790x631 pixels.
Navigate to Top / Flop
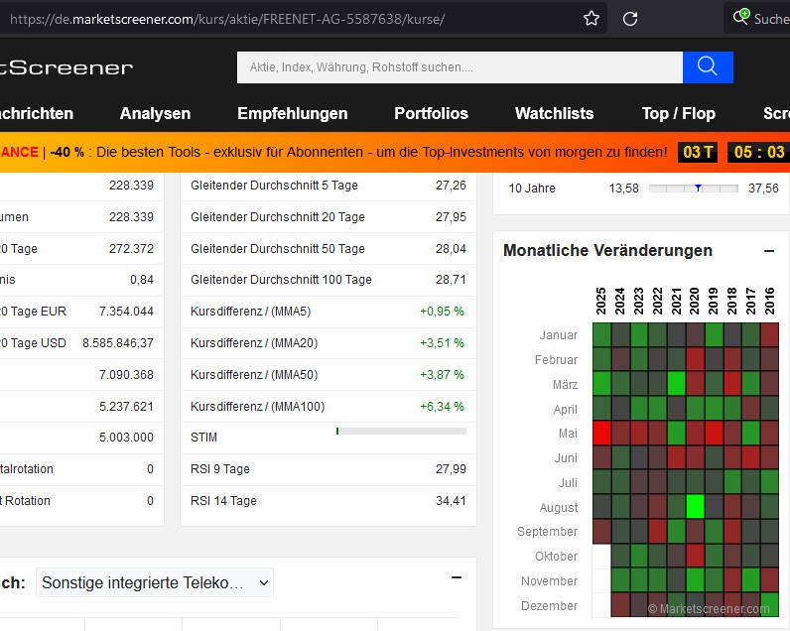pyautogui.click(x=678, y=113)
